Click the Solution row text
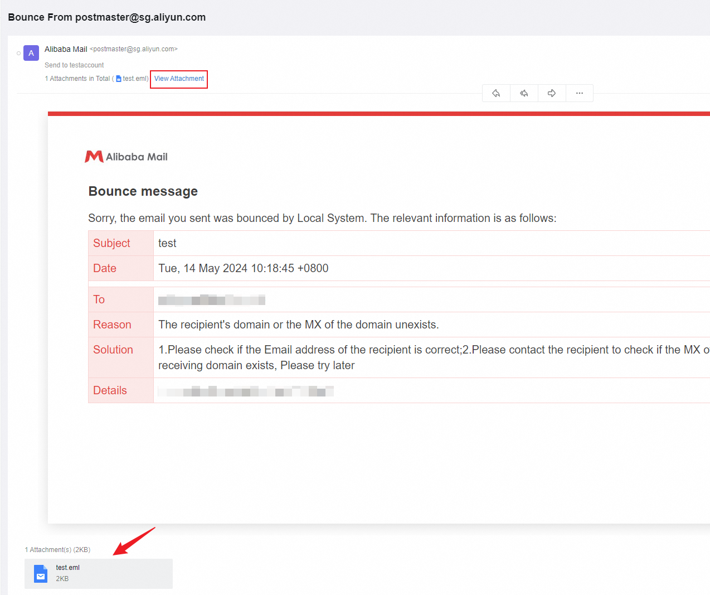The height and width of the screenshot is (595, 710). 434,357
